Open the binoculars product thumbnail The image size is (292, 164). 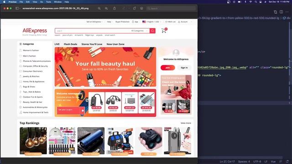coord(149,141)
